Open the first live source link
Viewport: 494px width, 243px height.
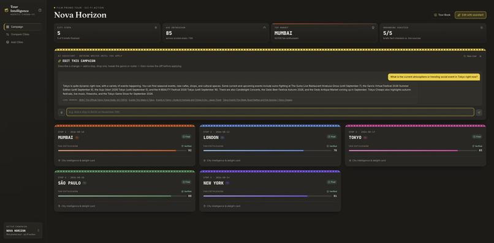(x=103, y=100)
